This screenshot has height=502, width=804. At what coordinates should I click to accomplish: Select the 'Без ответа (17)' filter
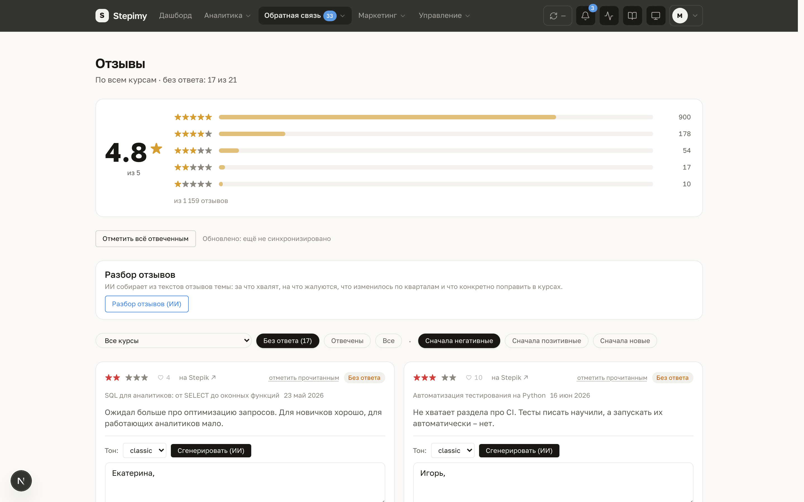287,341
